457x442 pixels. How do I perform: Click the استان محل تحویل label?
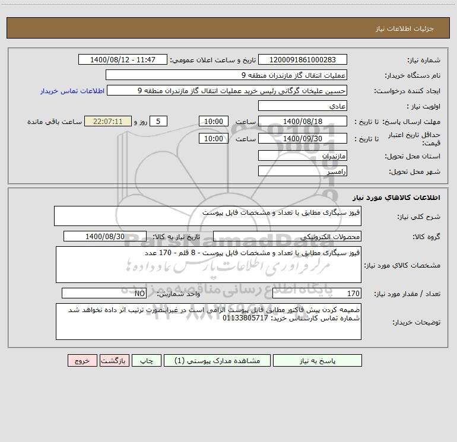[412, 156]
